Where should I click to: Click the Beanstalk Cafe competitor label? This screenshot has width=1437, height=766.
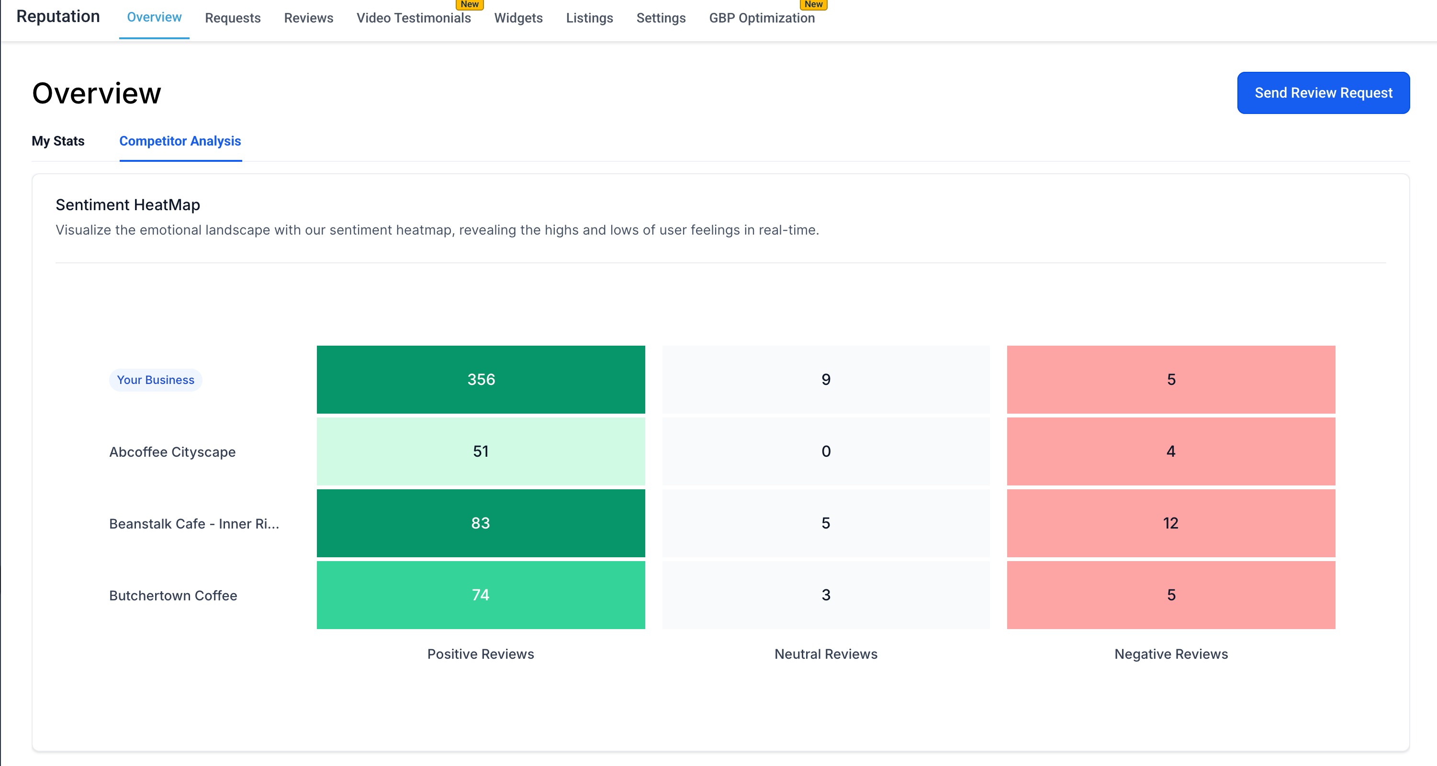point(193,524)
